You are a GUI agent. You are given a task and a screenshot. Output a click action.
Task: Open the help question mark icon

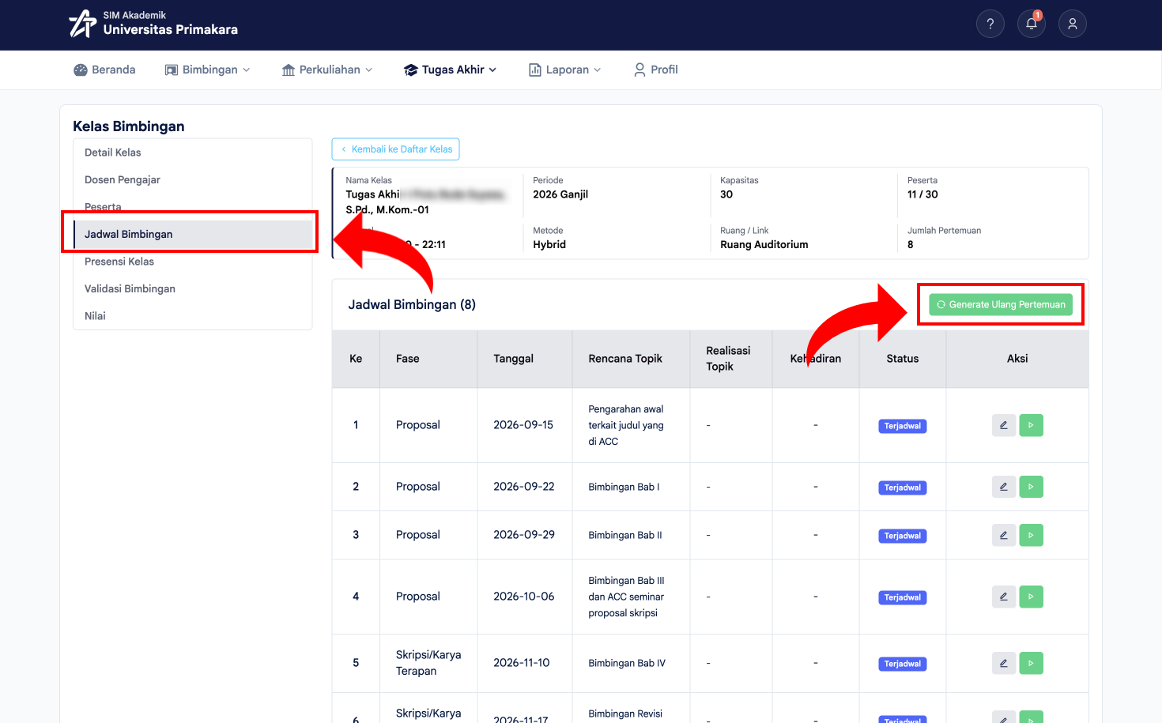[990, 24]
